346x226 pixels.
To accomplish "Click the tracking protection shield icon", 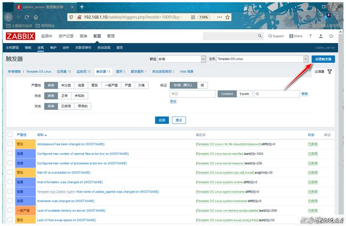I will 71,17.
